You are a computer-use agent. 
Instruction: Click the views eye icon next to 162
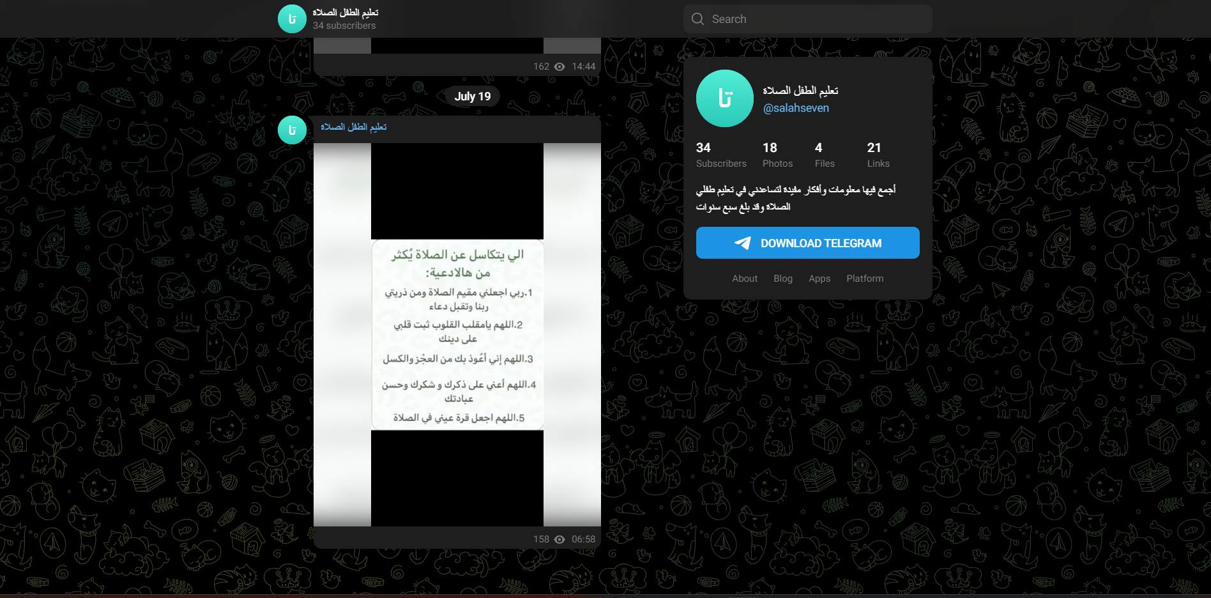(x=560, y=66)
